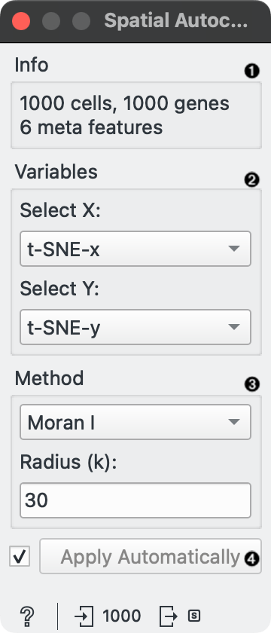Click the gray minimize window button
Viewport: 271px width, 633px height.
pos(51,21)
